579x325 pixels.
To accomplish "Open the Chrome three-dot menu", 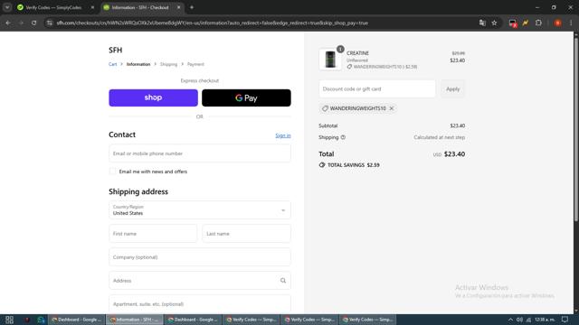I will pos(571,23).
